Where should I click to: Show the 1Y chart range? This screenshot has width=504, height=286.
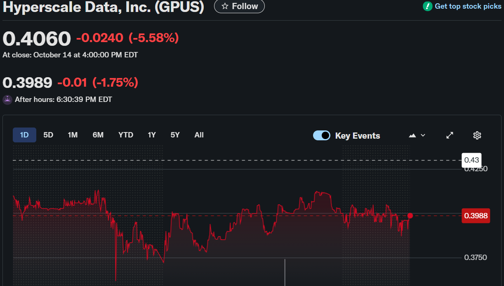[x=152, y=135]
